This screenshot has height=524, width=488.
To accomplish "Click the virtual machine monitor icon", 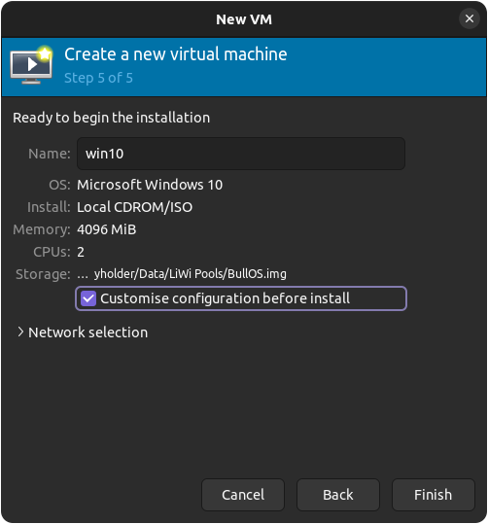I will click(31, 65).
